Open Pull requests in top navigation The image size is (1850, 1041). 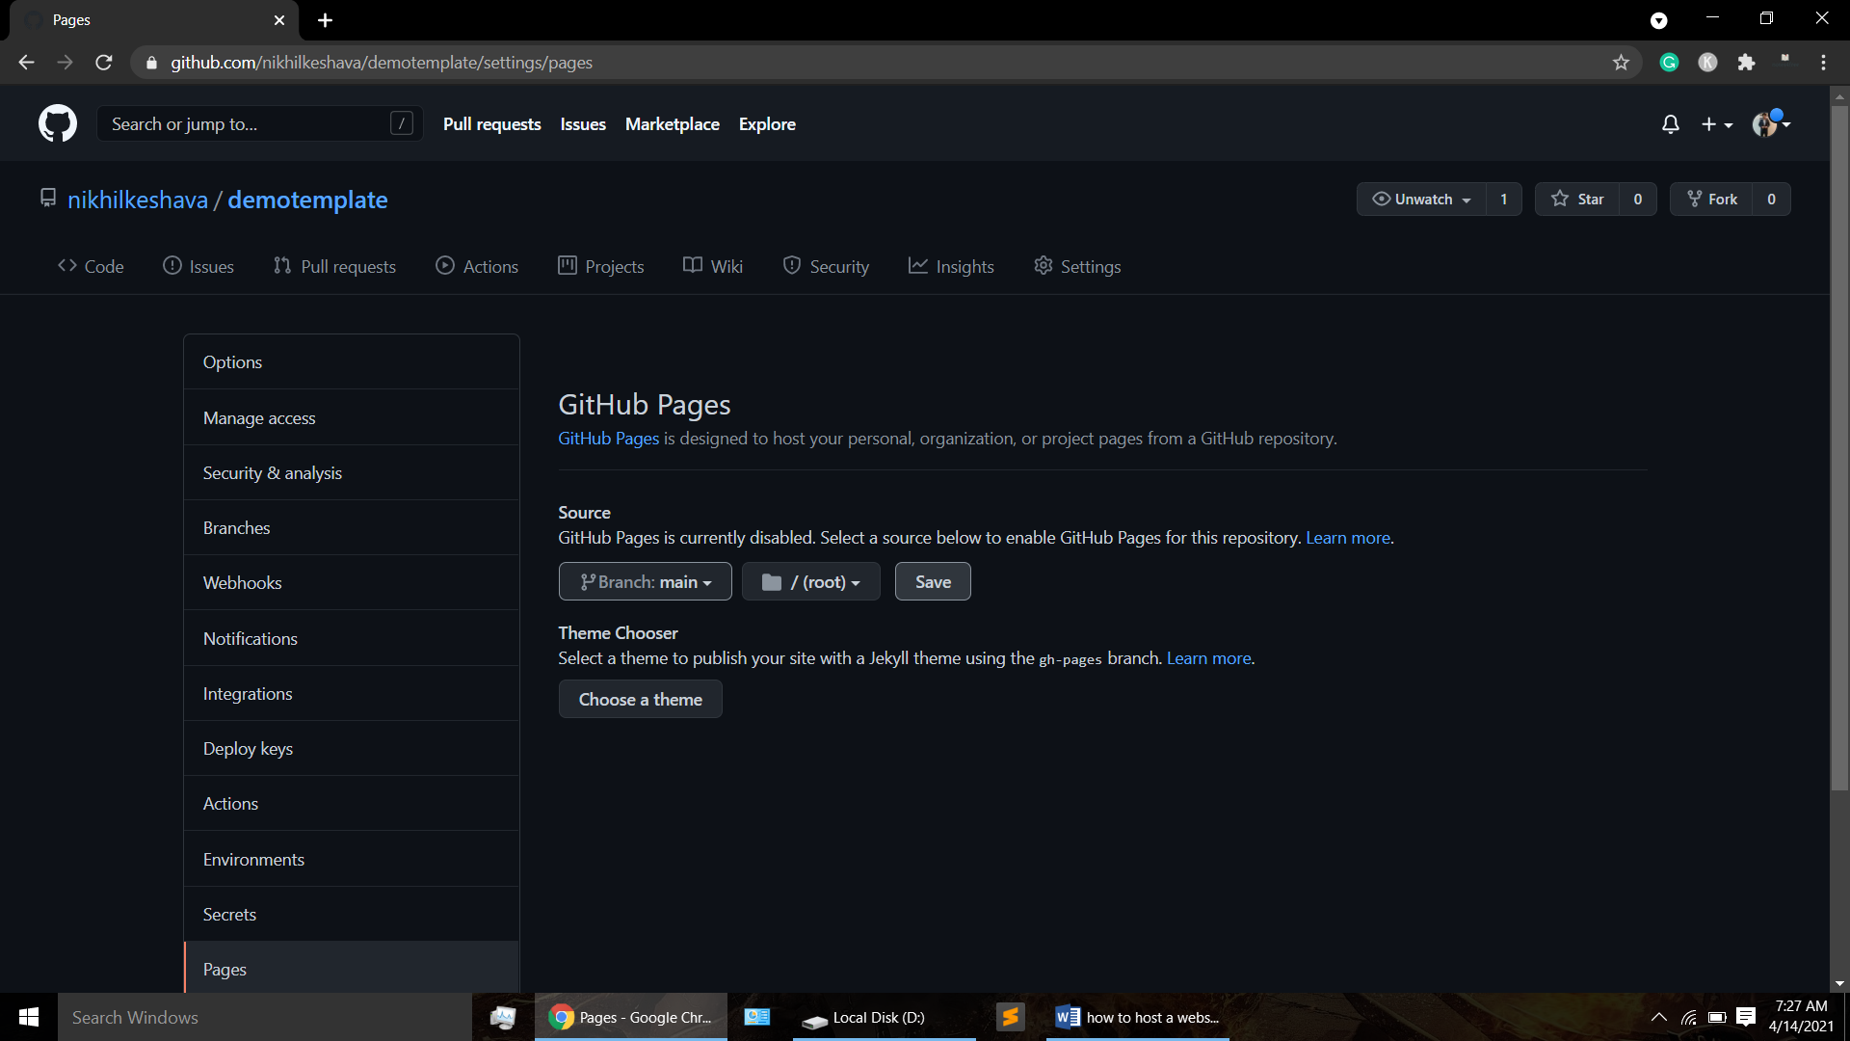click(x=491, y=124)
